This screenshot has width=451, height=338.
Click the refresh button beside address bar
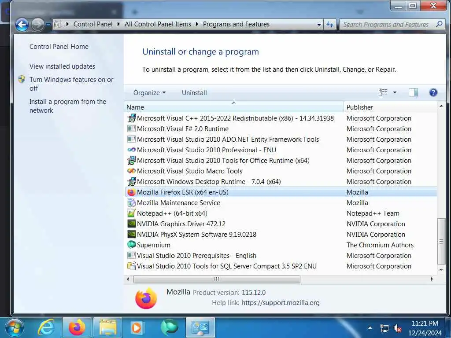(x=330, y=25)
